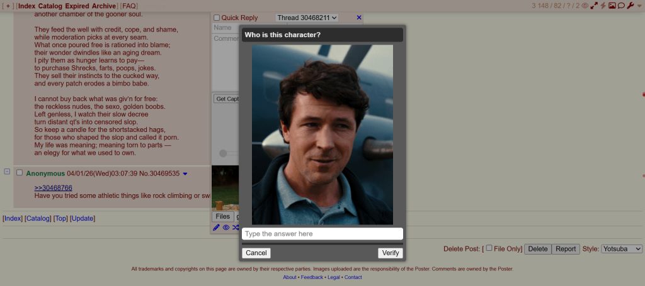
Task: Open the post menu arrow beside No.30469535
Action: coord(185,174)
